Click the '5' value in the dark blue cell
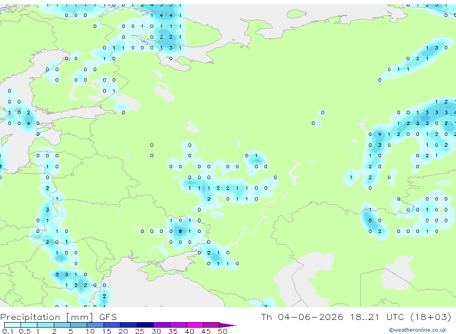Image resolution: width=456 pixels, height=334 pixels. tap(370, 221)
